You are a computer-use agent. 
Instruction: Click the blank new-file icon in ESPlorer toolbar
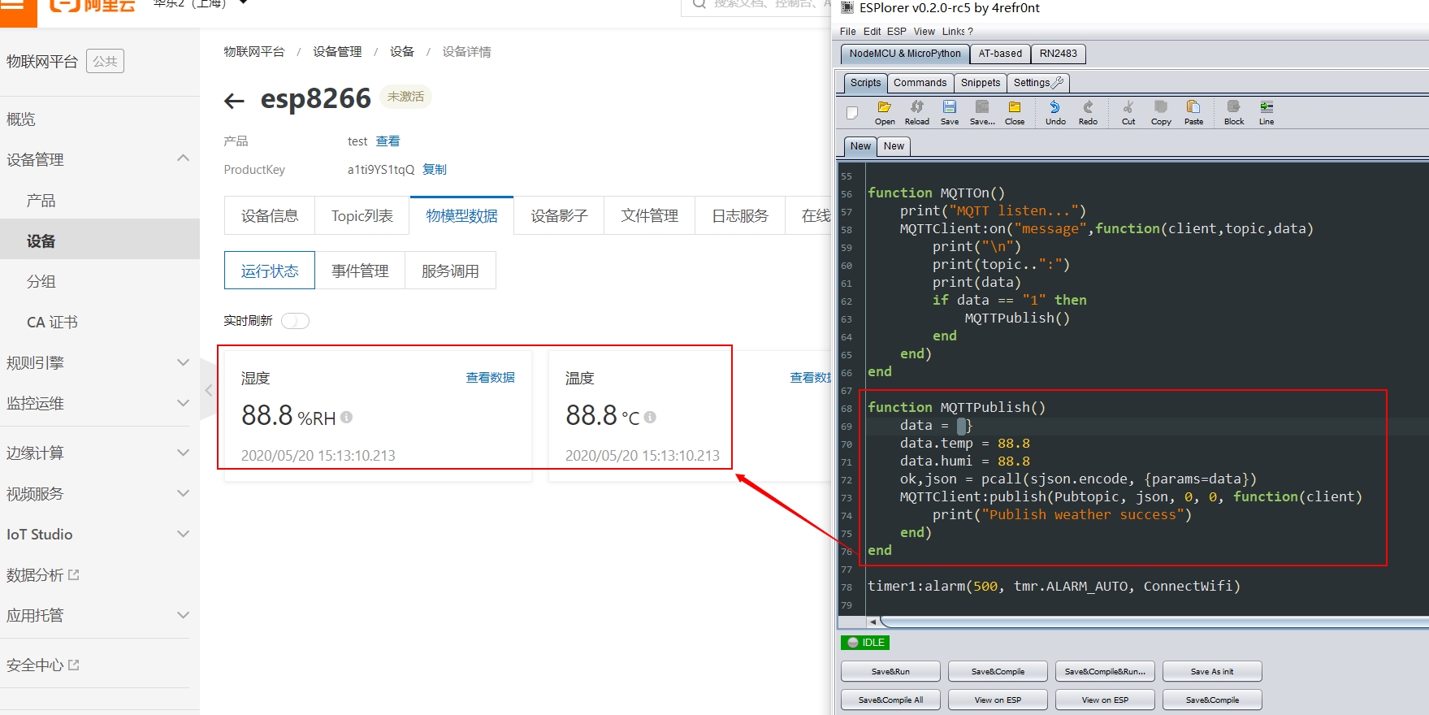[x=852, y=113]
